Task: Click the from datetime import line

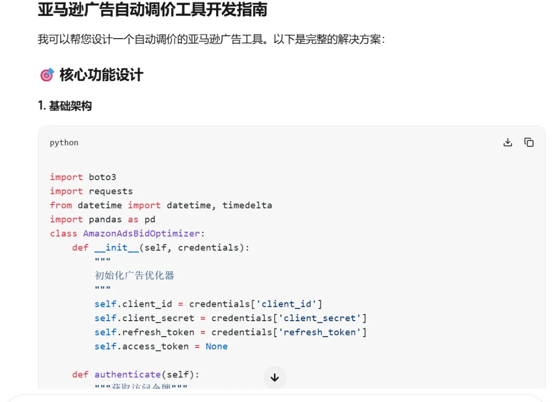Action: [x=161, y=205]
